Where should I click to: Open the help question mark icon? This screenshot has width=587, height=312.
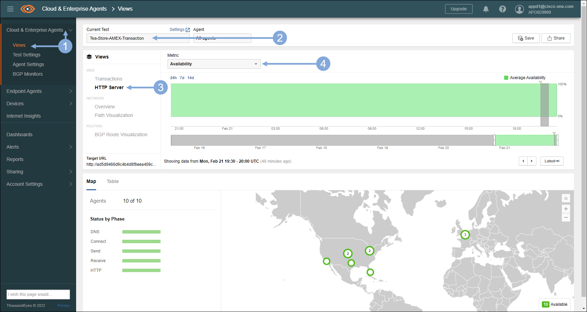coord(503,9)
